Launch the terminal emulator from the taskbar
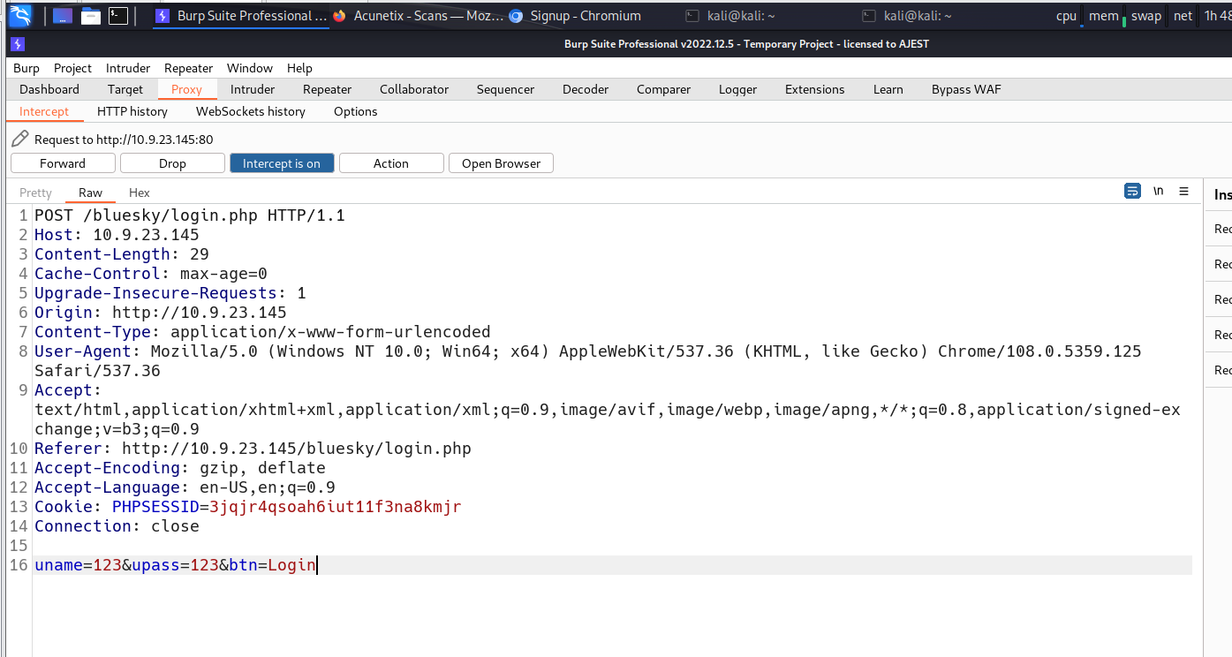This screenshot has width=1232, height=657. (x=118, y=16)
